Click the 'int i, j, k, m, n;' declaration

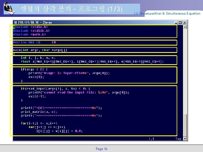point(38,58)
